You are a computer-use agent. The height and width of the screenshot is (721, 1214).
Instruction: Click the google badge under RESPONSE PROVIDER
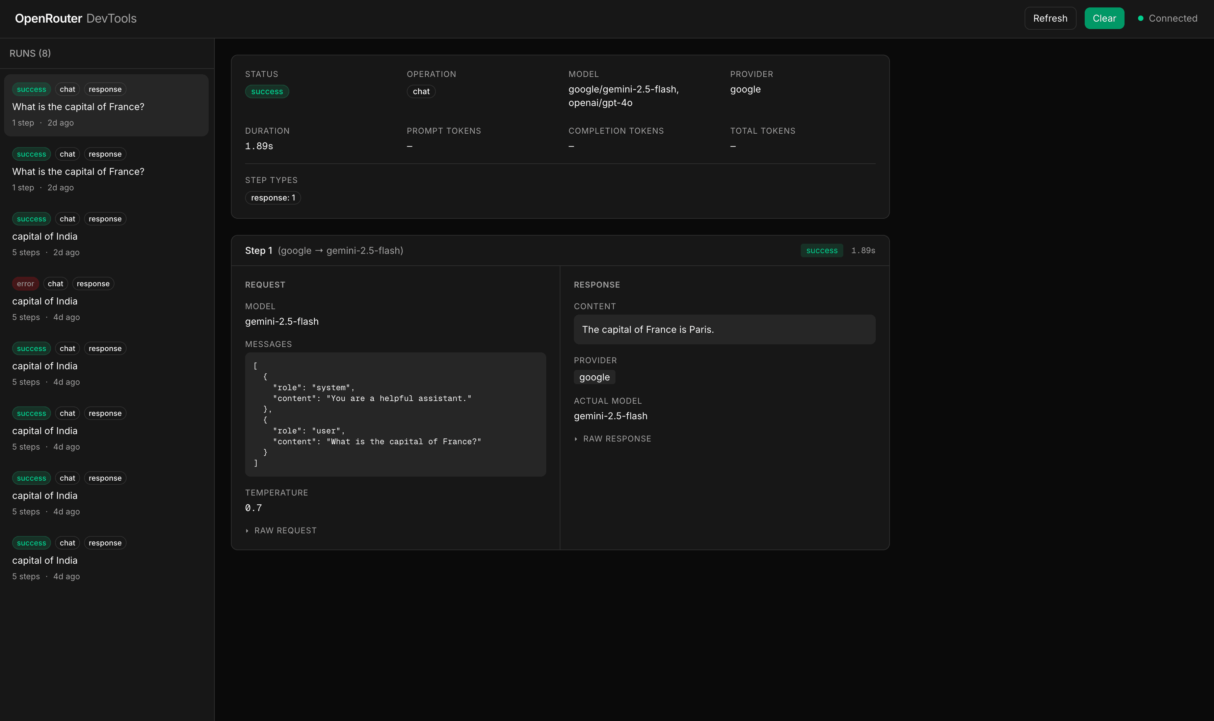[x=594, y=377]
